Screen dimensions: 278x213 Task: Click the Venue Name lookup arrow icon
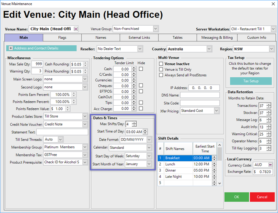pyautogui.click(x=76, y=29)
